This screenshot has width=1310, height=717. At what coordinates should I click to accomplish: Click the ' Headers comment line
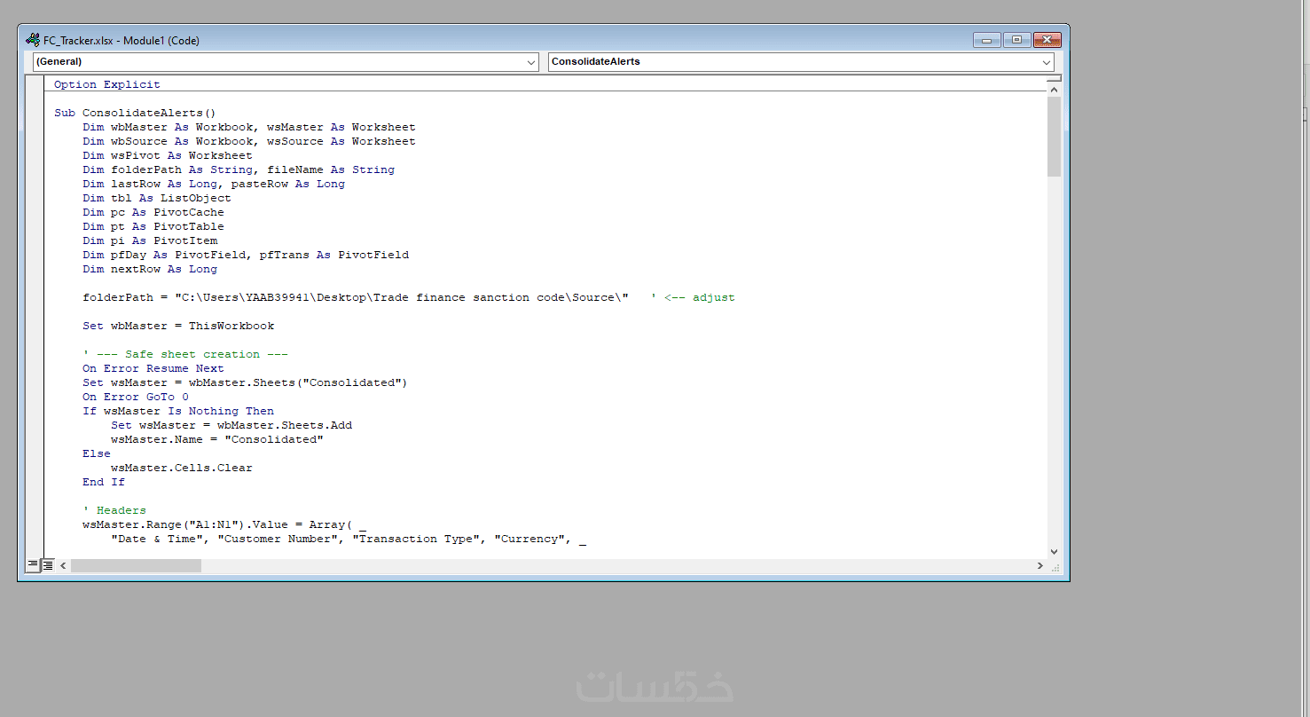(x=114, y=510)
